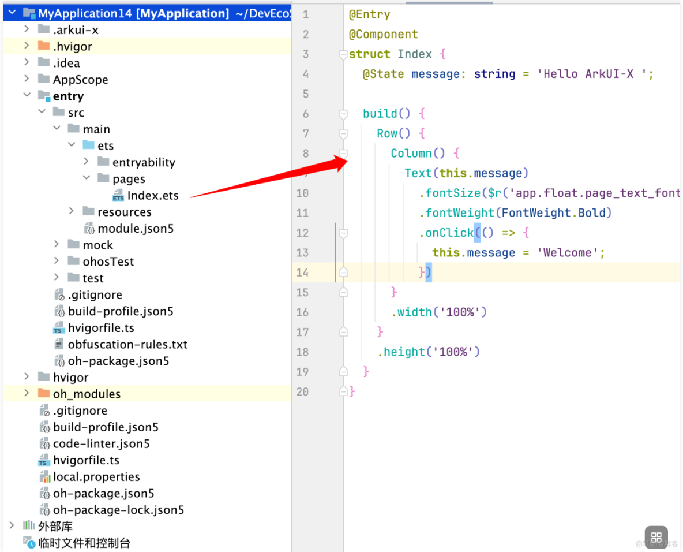Open Index.ets via its ETS file icon
The width and height of the screenshot is (683, 552).
pos(119,195)
